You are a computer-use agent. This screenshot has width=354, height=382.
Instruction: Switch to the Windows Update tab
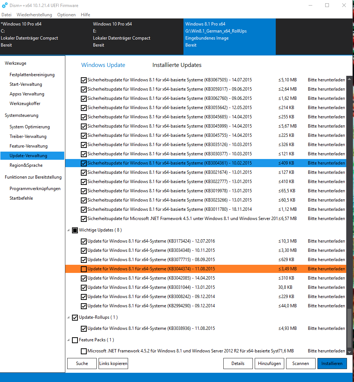[103, 65]
